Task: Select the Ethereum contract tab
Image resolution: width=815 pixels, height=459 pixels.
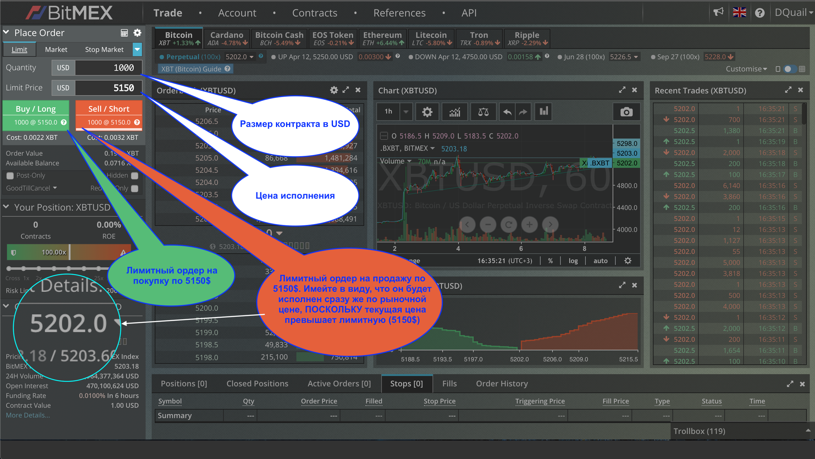Action: tap(382, 38)
